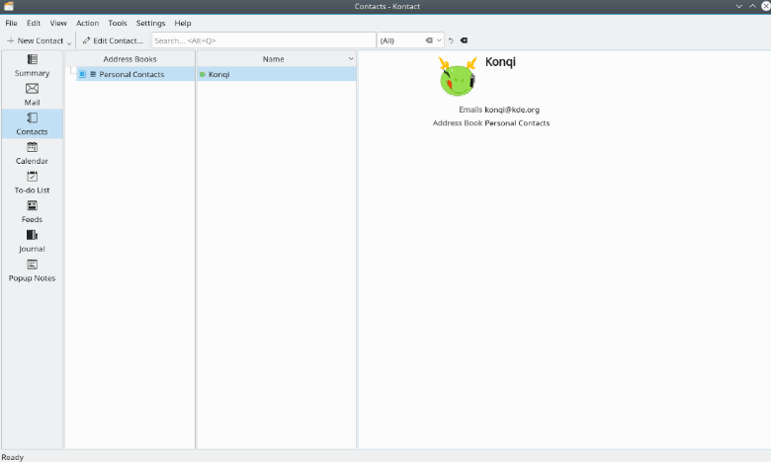Clear the (All) category filter
Screen dimensions: 771x462
click(x=429, y=40)
